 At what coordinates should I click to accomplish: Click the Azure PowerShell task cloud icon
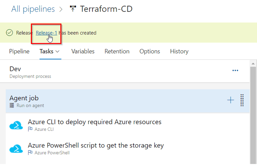(x=16, y=149)
